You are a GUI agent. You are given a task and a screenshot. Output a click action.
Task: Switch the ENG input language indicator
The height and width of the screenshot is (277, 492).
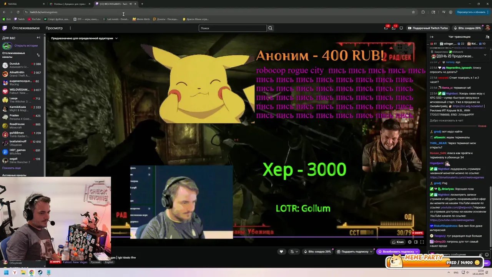click(456, 272)
